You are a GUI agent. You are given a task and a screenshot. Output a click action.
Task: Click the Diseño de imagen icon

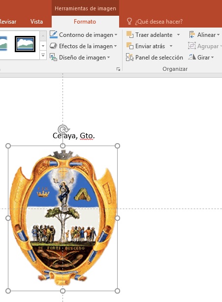[53, 58]
